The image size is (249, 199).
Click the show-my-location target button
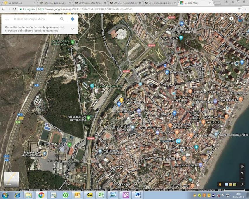(242, 166)
